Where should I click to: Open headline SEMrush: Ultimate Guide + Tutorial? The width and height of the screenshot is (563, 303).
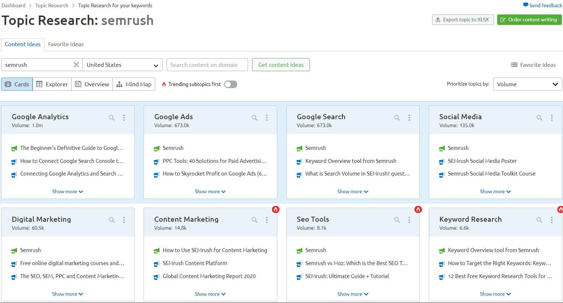(x=347, y=276)
